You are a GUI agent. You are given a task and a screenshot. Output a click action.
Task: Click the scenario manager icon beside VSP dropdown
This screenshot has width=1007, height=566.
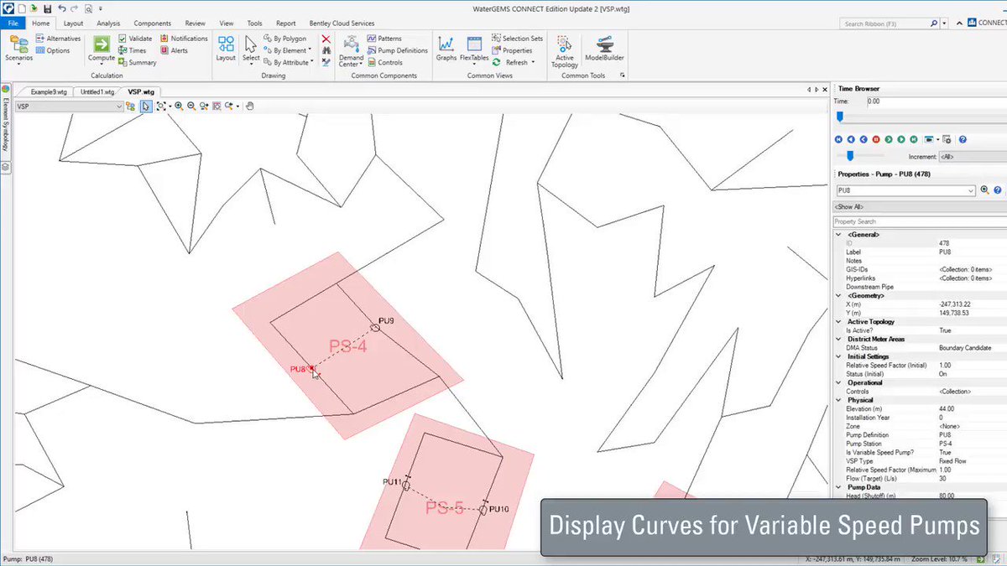pos(131,106)
